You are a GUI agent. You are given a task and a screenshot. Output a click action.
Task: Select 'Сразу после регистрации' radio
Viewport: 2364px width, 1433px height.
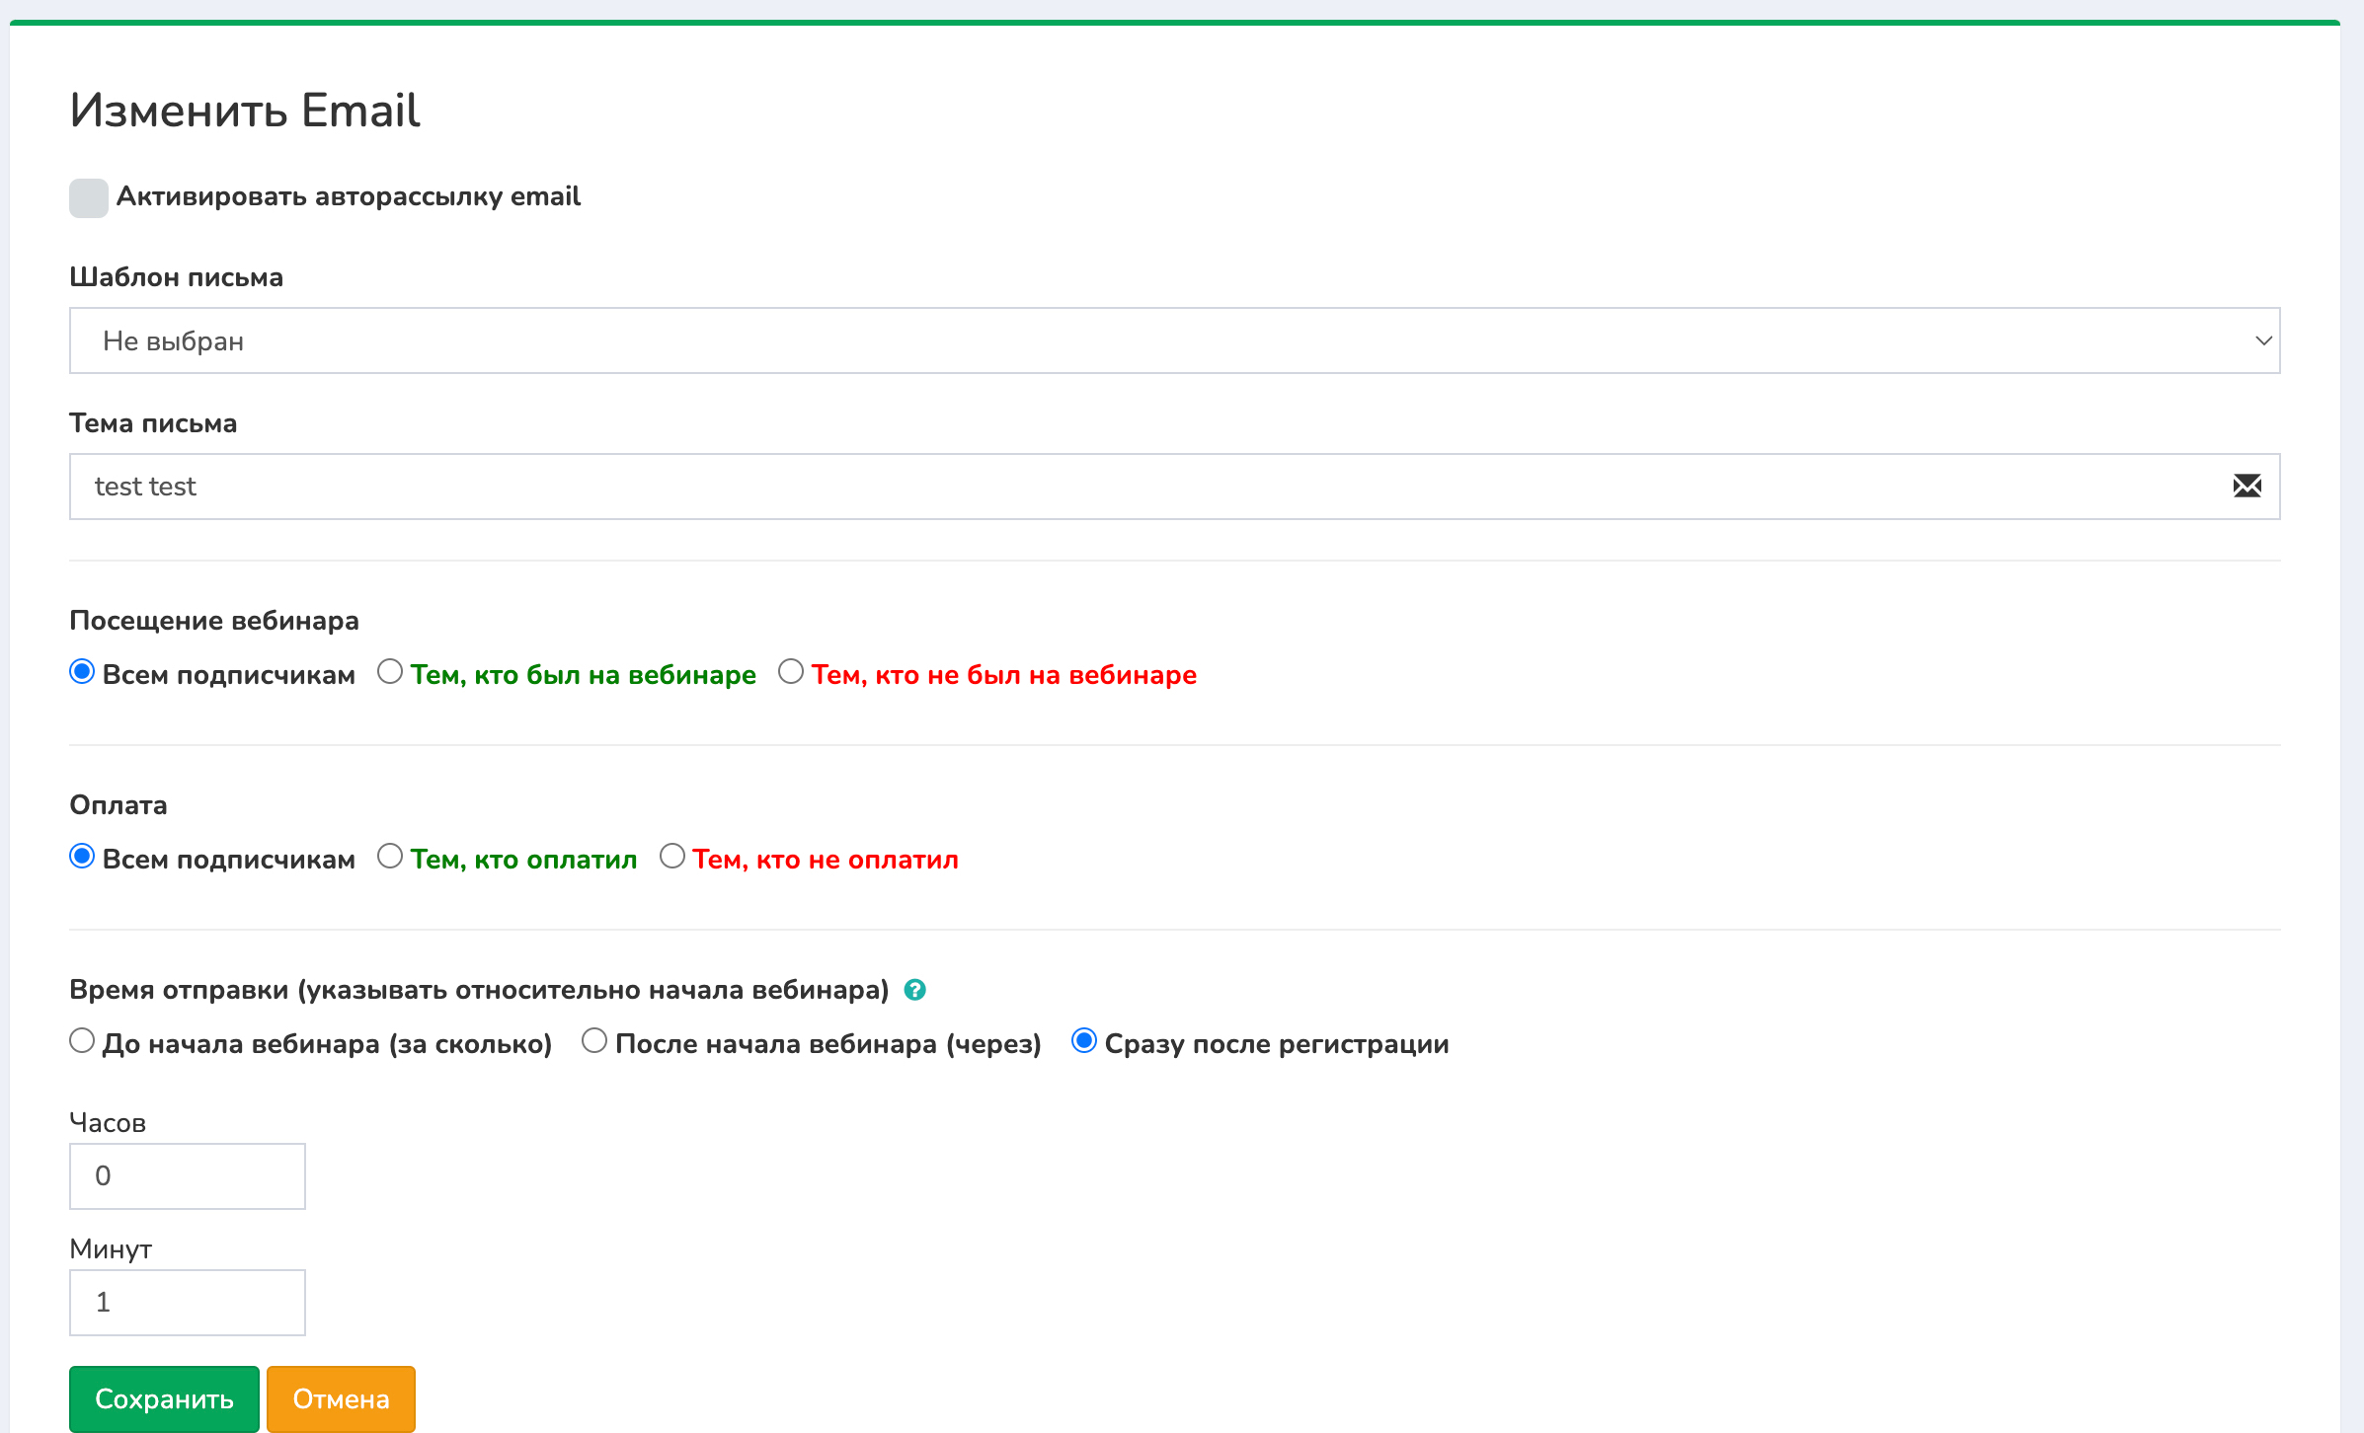(x=1084, y=1041)
